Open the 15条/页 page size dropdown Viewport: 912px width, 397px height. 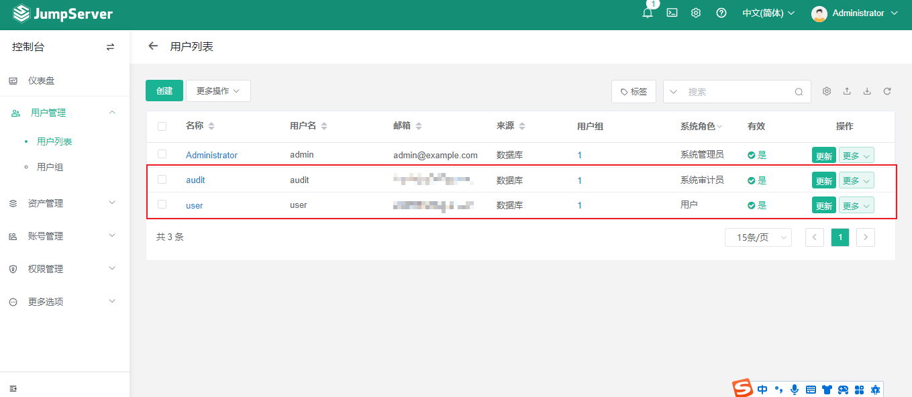click(758, 237)
